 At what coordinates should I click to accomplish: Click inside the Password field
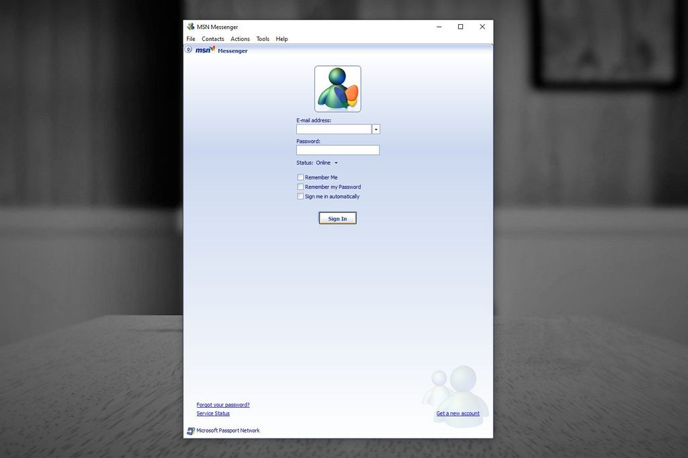(x=337, y=150)
